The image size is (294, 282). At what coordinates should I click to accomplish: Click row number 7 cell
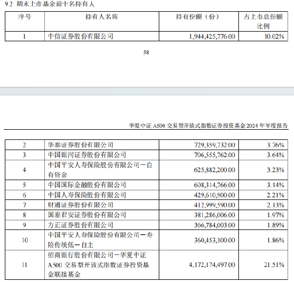pyautogui.click(x=25, y=205)
